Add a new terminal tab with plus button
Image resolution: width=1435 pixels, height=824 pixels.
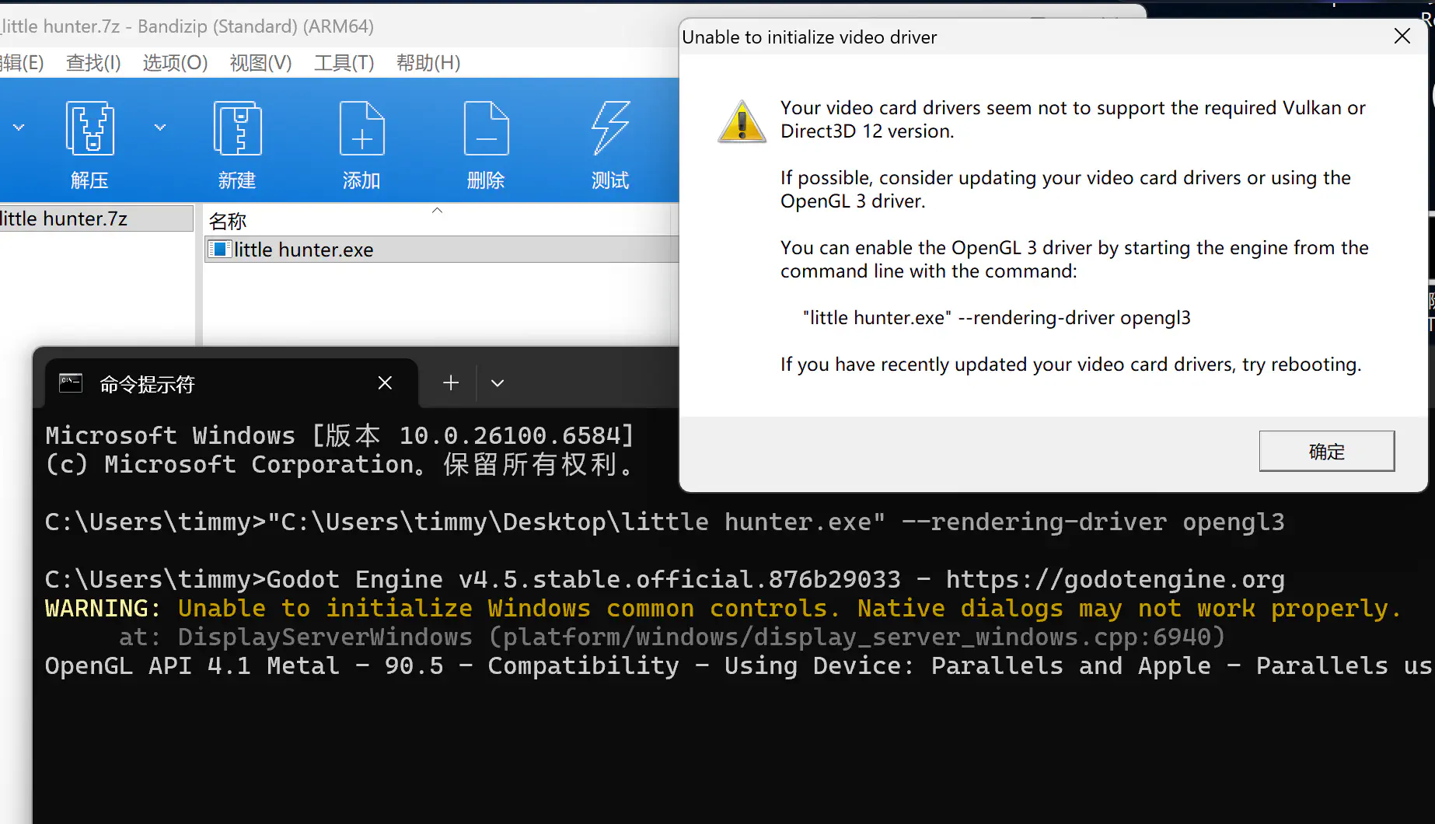click(451, 383)
